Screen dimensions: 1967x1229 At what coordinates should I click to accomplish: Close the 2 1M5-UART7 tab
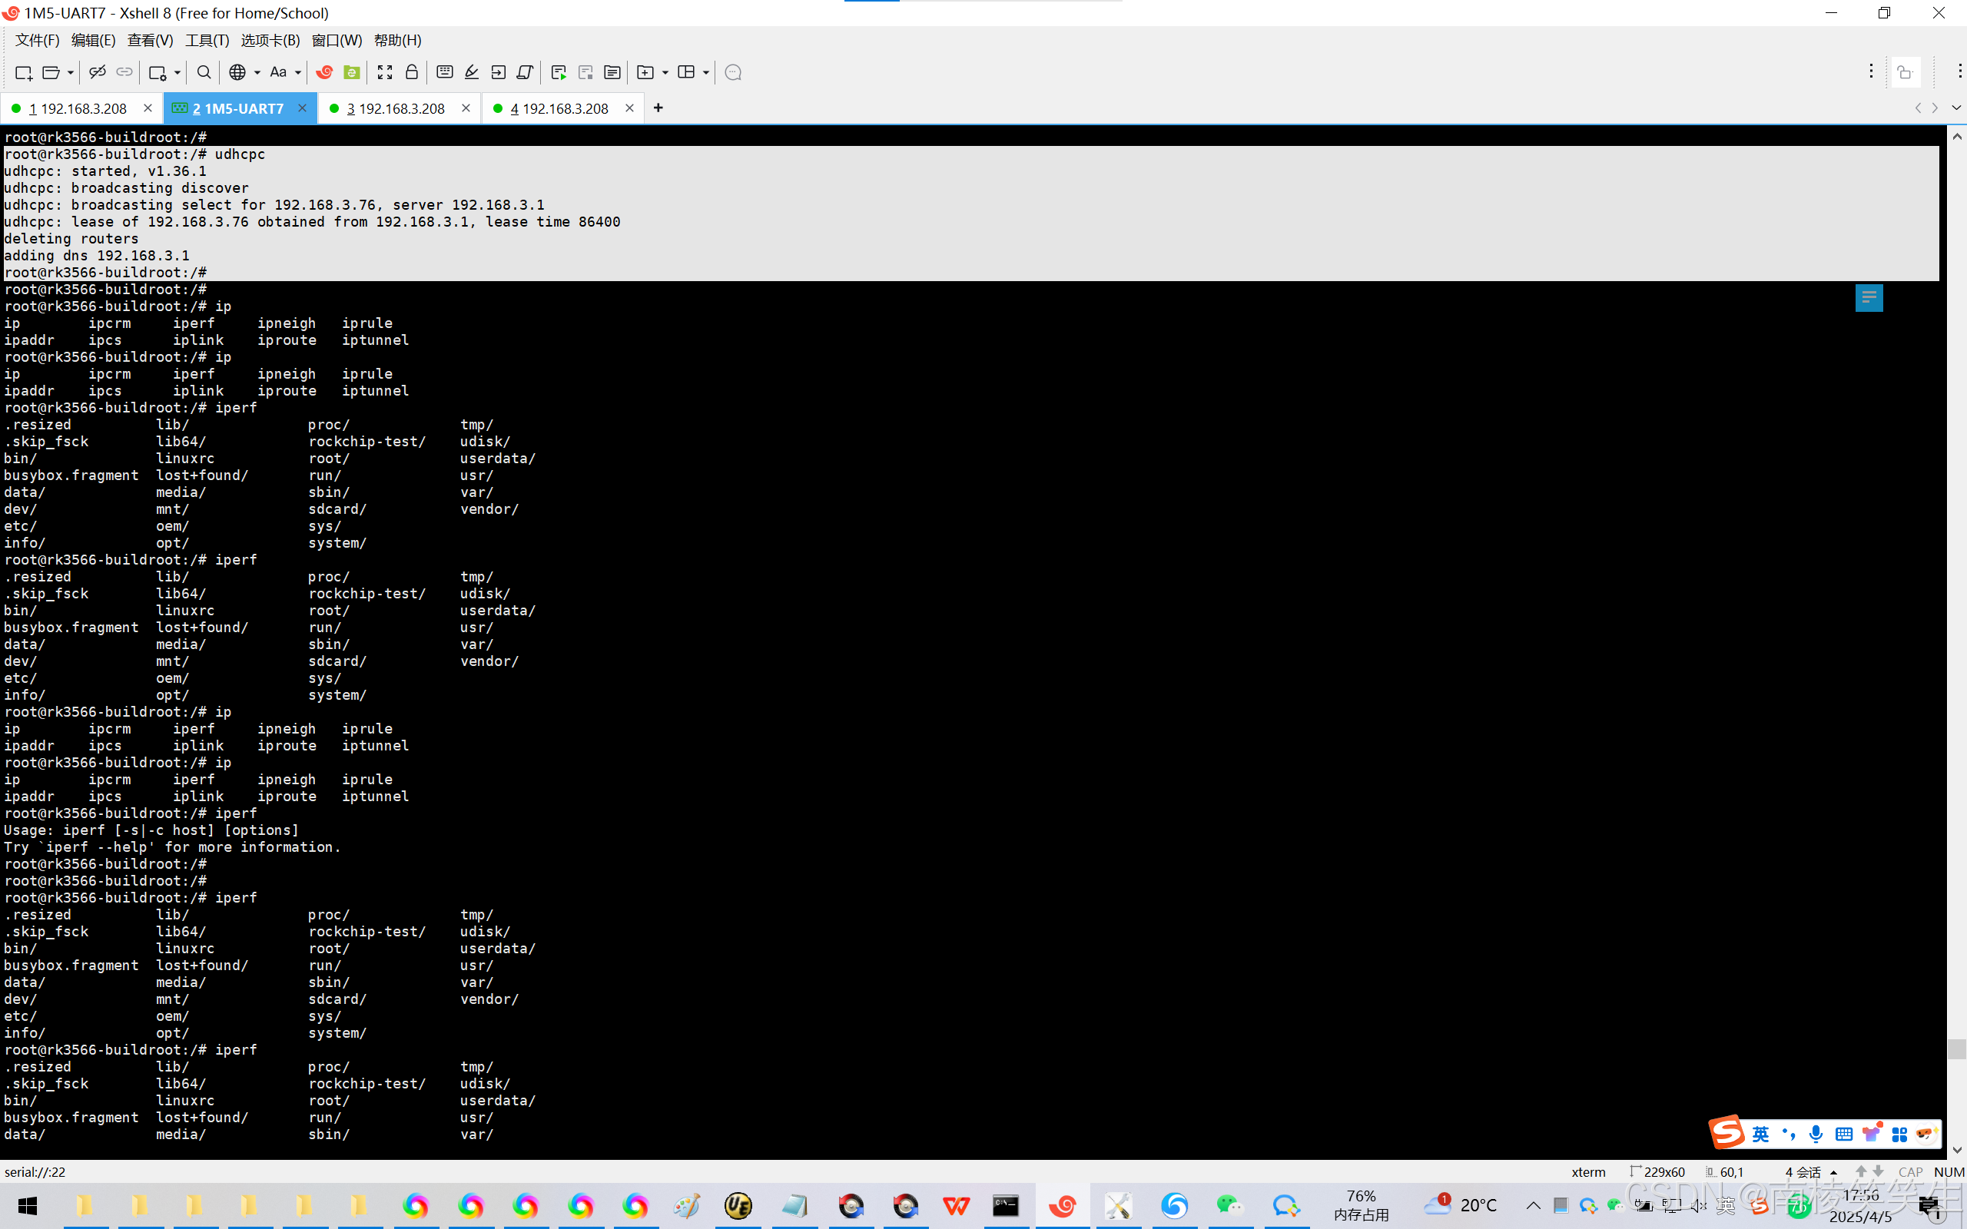tap(303, 108)
